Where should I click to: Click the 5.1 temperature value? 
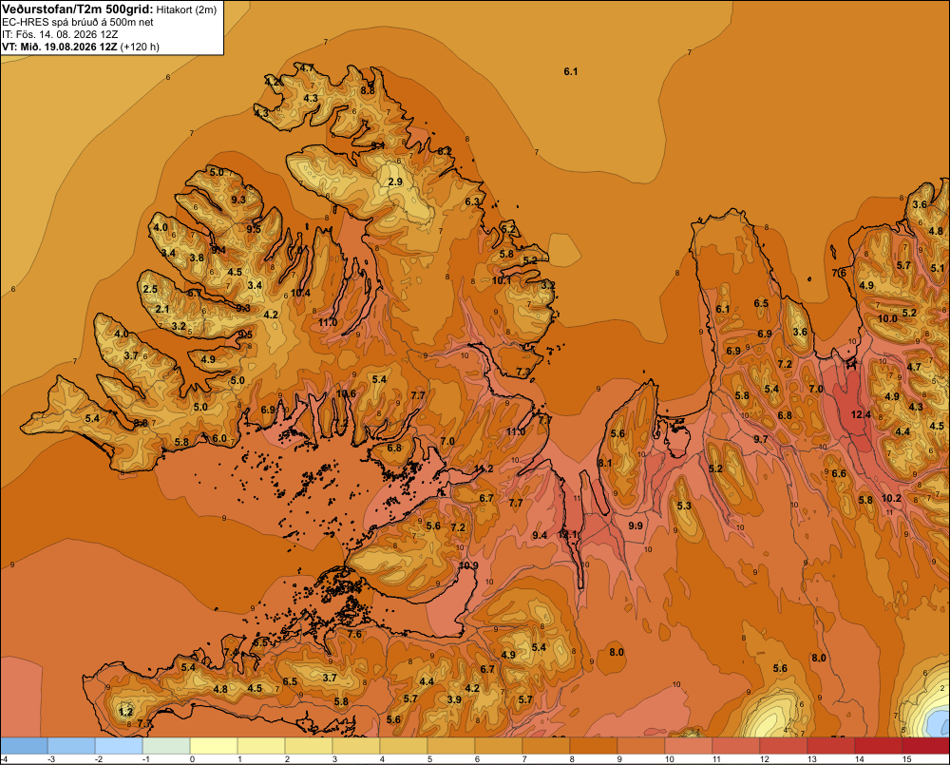tap(938, 268)
